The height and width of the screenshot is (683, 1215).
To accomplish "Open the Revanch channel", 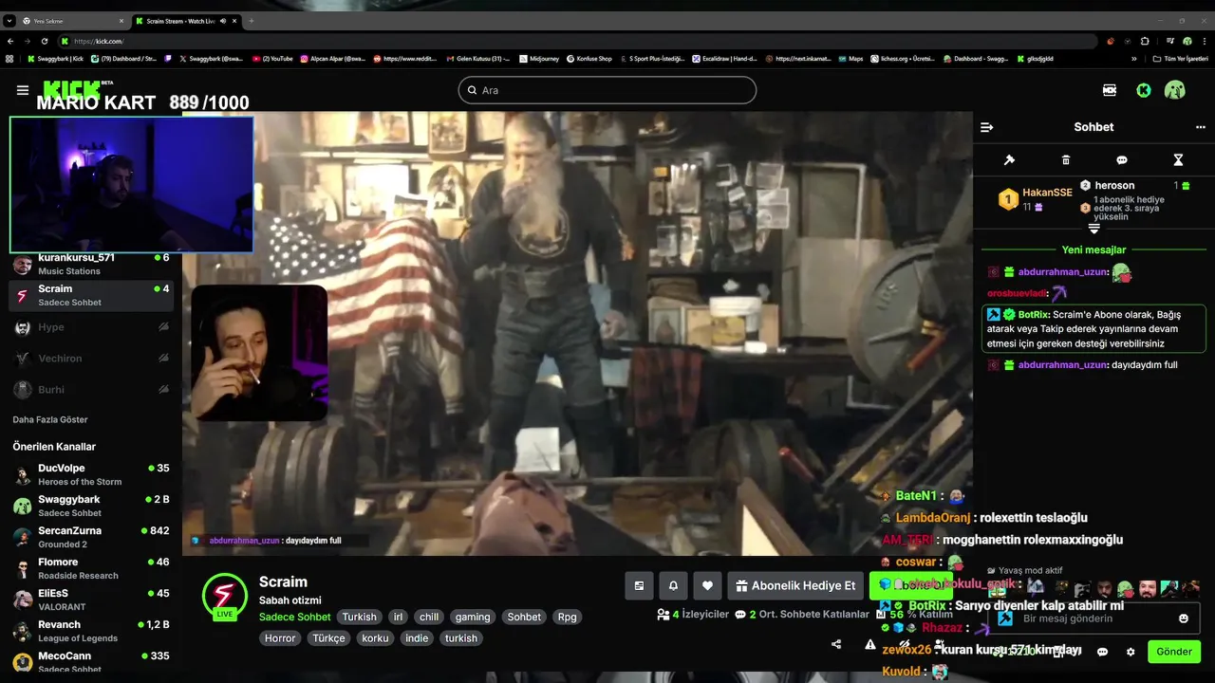I will (91, 631).
